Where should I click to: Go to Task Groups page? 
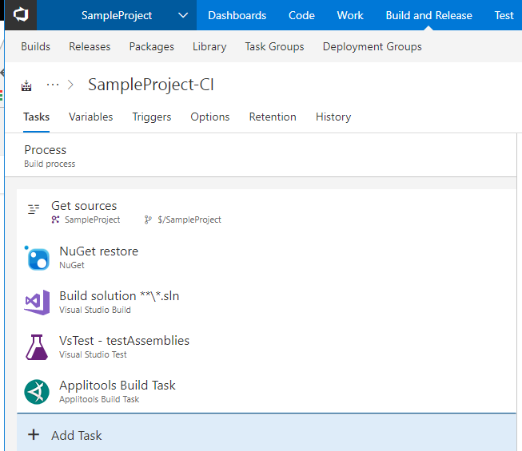point(274,46)
